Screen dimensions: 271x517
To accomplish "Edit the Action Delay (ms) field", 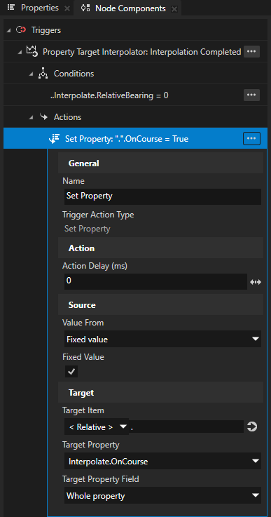I will (x=155, y=281).
